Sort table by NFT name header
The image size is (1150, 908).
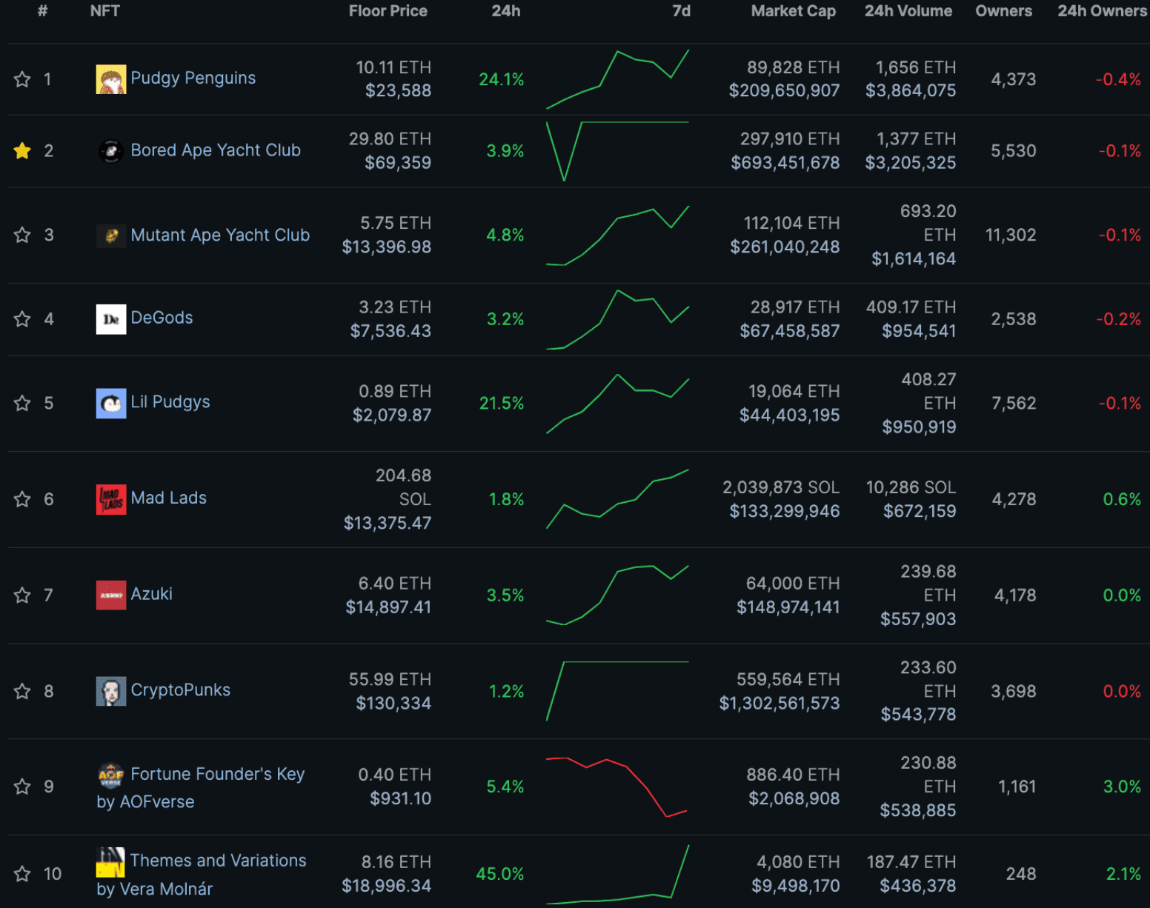pyautogui.click(x=104, y=11)
